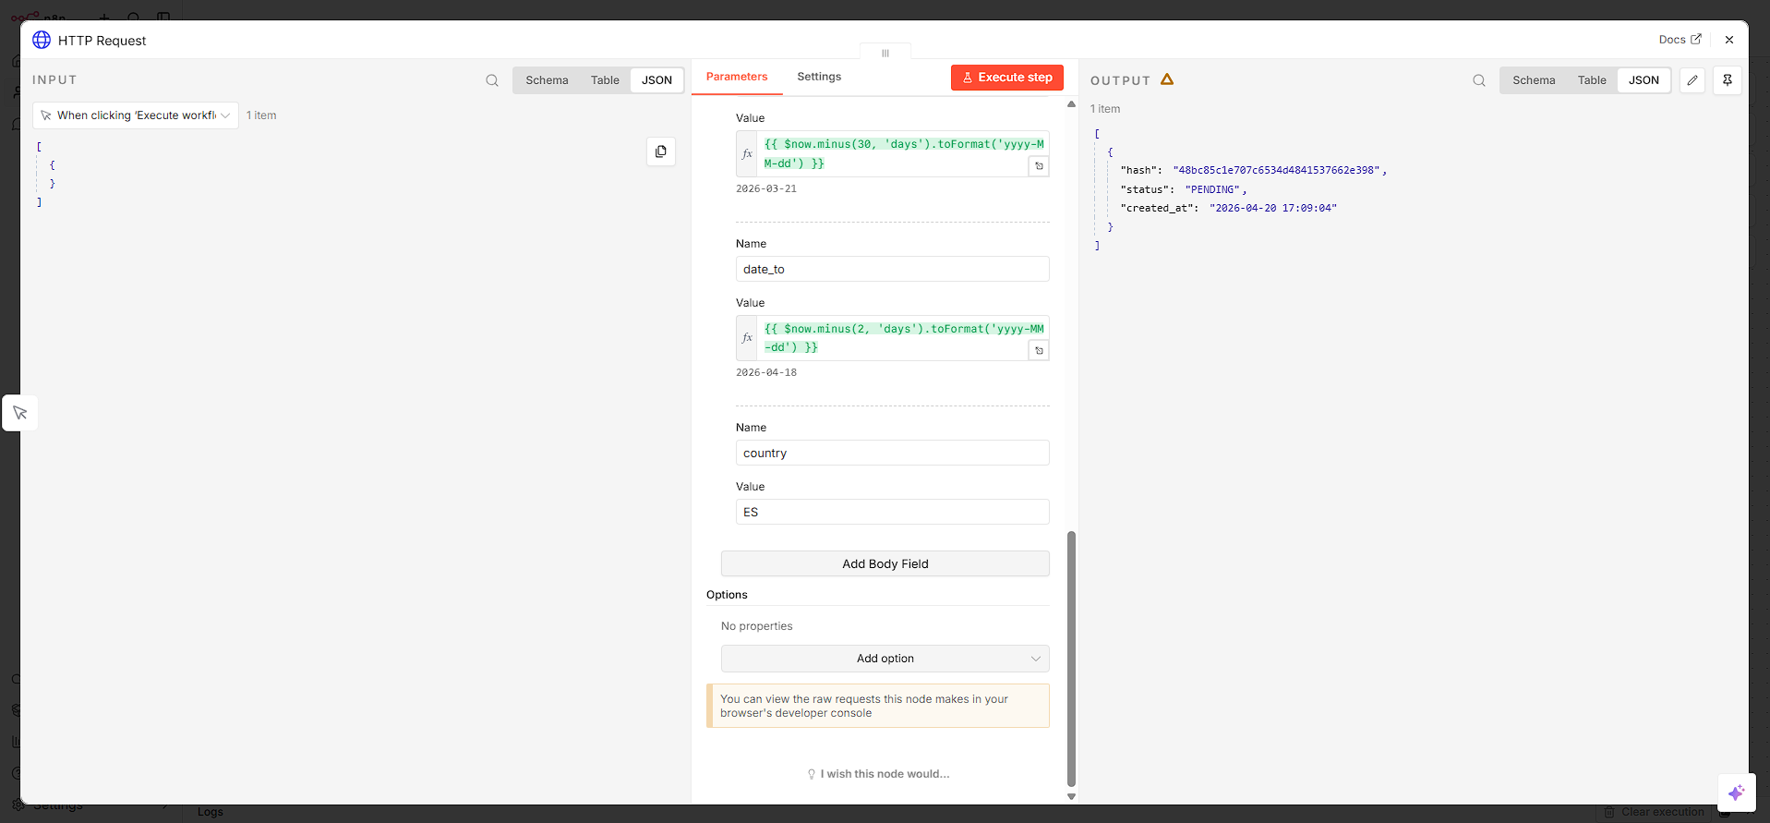Click 'I wish this node would...' link

[x=878, y=774]
